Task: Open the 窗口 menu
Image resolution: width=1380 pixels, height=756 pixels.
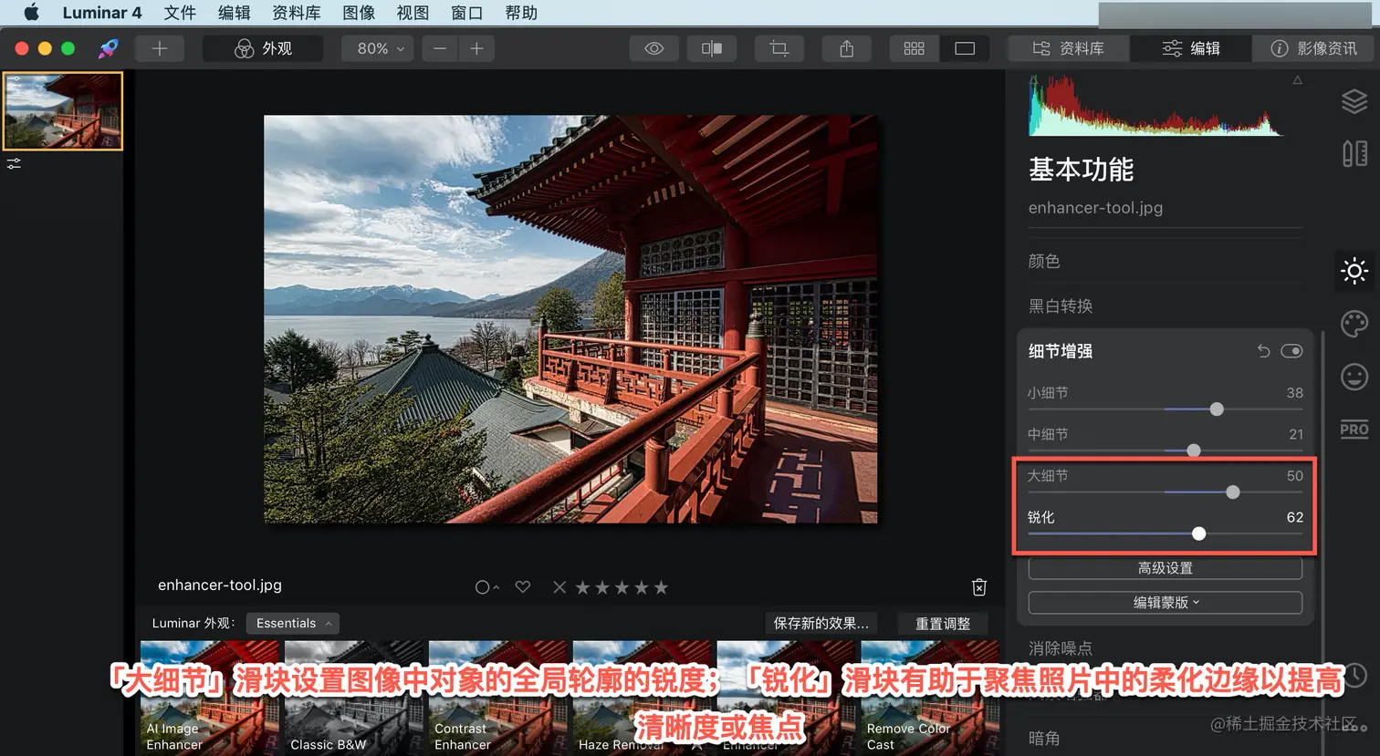Action: click(x=467, y=13)
